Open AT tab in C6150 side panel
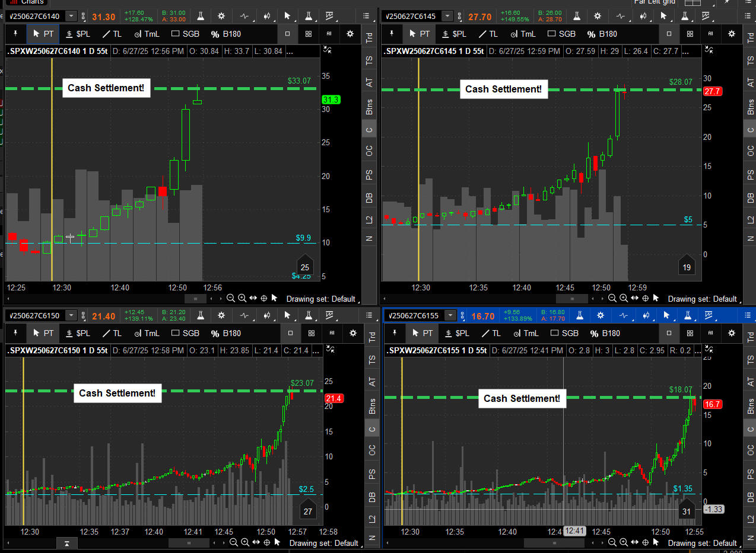The image size is (756, 553). click(x=371, y=382)
